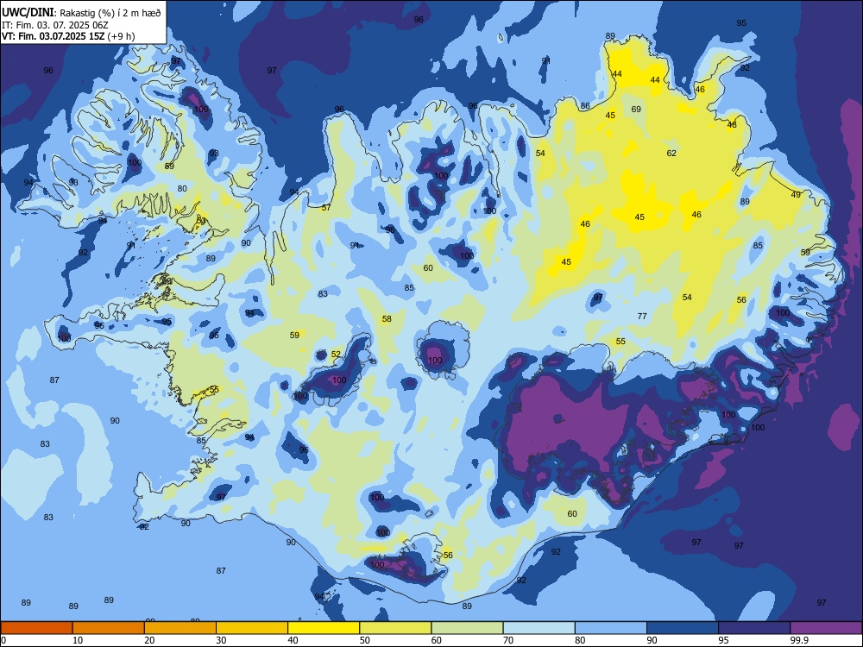Click the '52' value beside the glacier
863x647 pixels.
[x=336, y=355]
